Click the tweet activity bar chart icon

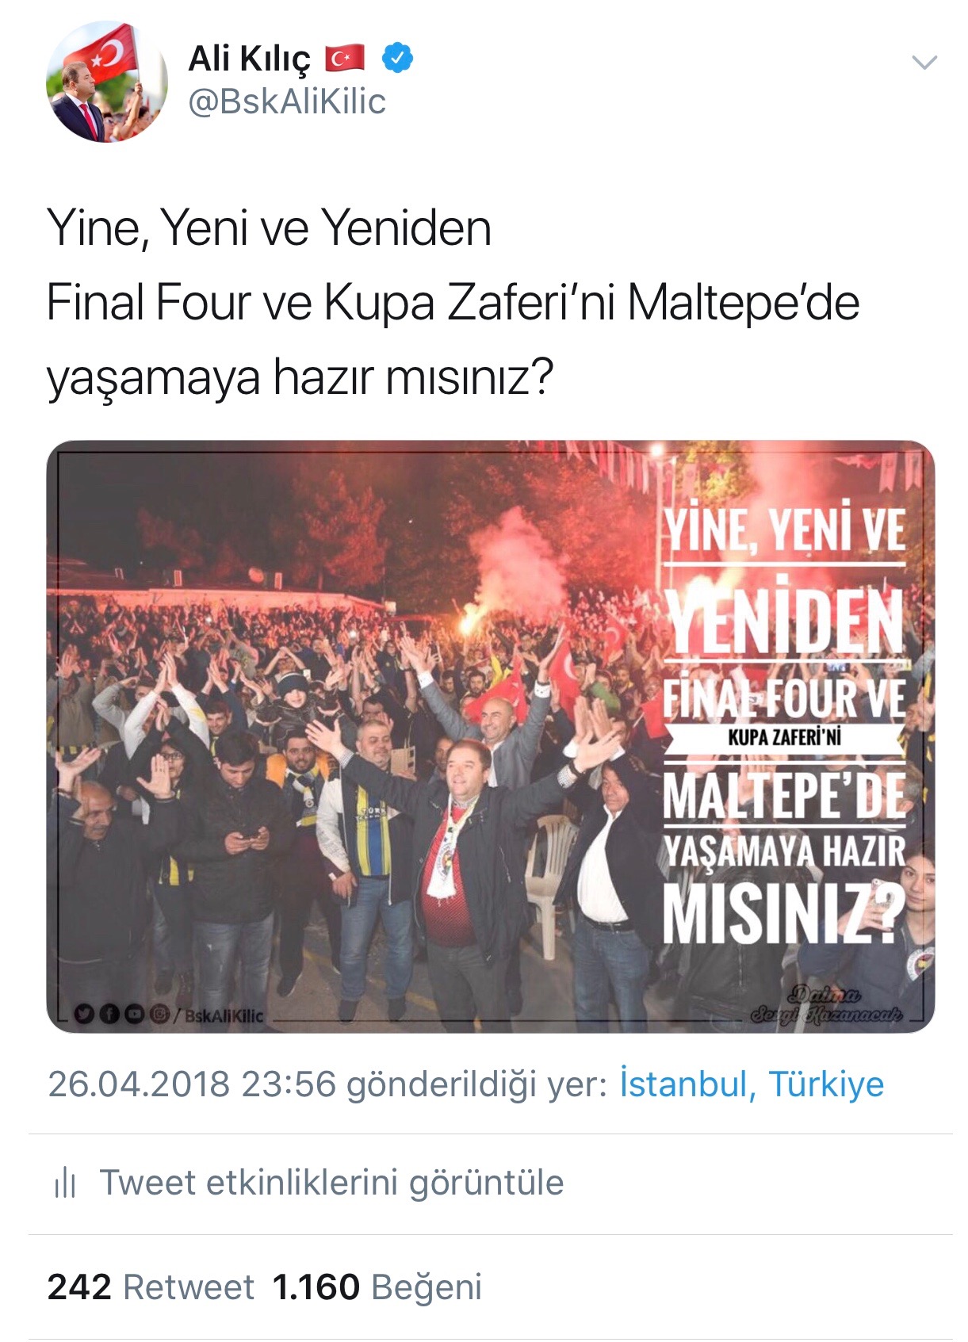65,1183
